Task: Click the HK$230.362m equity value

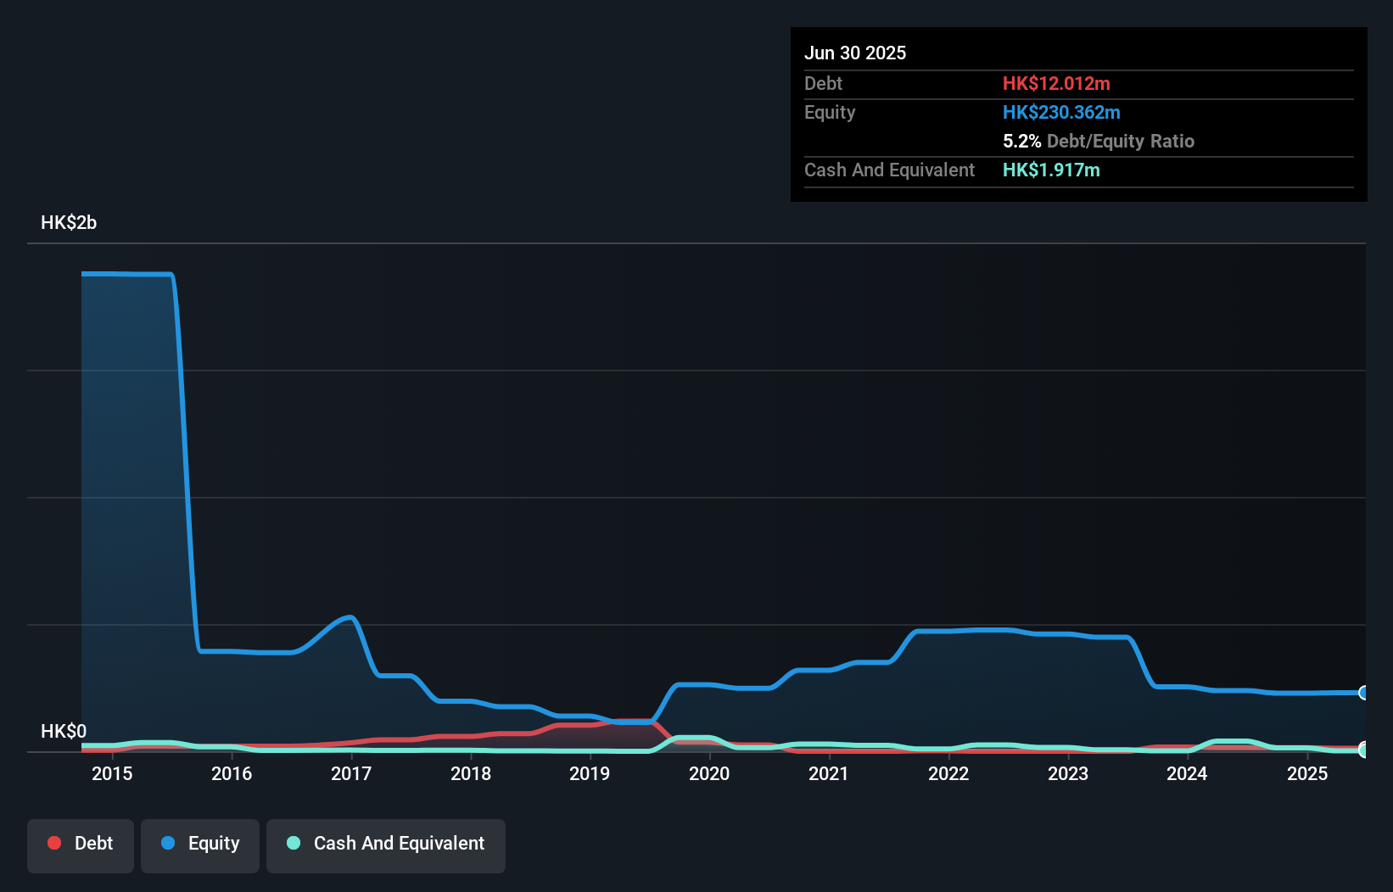Action: pyautogui.click(x=1061, y=112)
